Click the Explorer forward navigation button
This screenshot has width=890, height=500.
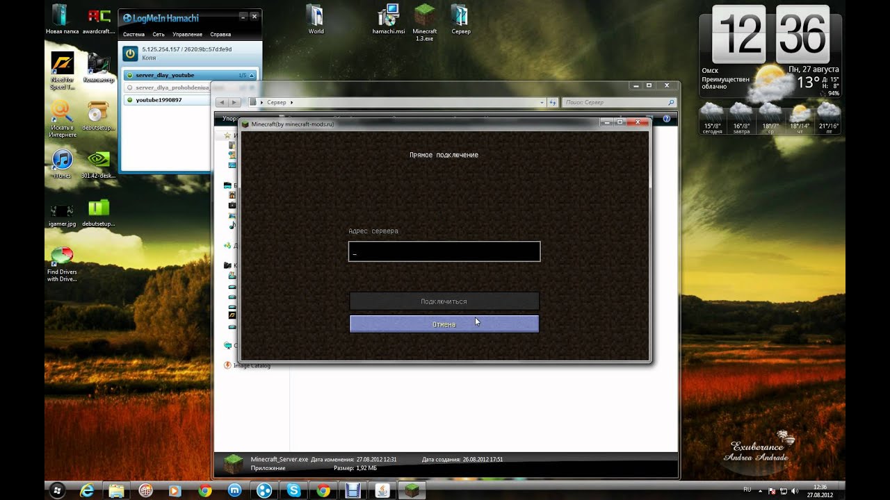(235, 102)
